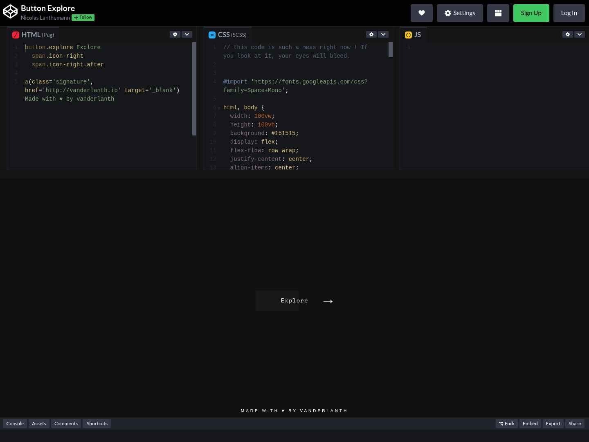Open CSS editor settings gear
This screenshot has width=589, height=442.
coord(371,34)
